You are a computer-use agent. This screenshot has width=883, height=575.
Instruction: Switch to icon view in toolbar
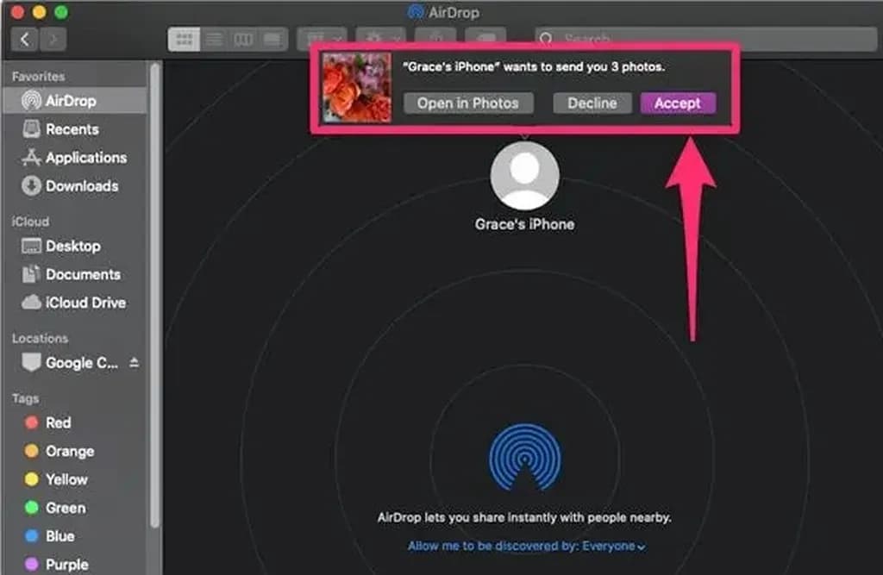coord(184,39)
